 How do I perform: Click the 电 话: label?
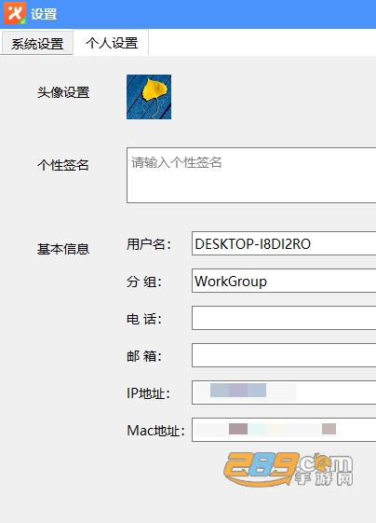tap(144, 319)
